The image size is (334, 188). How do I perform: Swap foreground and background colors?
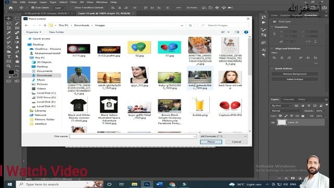pos(17,70)
